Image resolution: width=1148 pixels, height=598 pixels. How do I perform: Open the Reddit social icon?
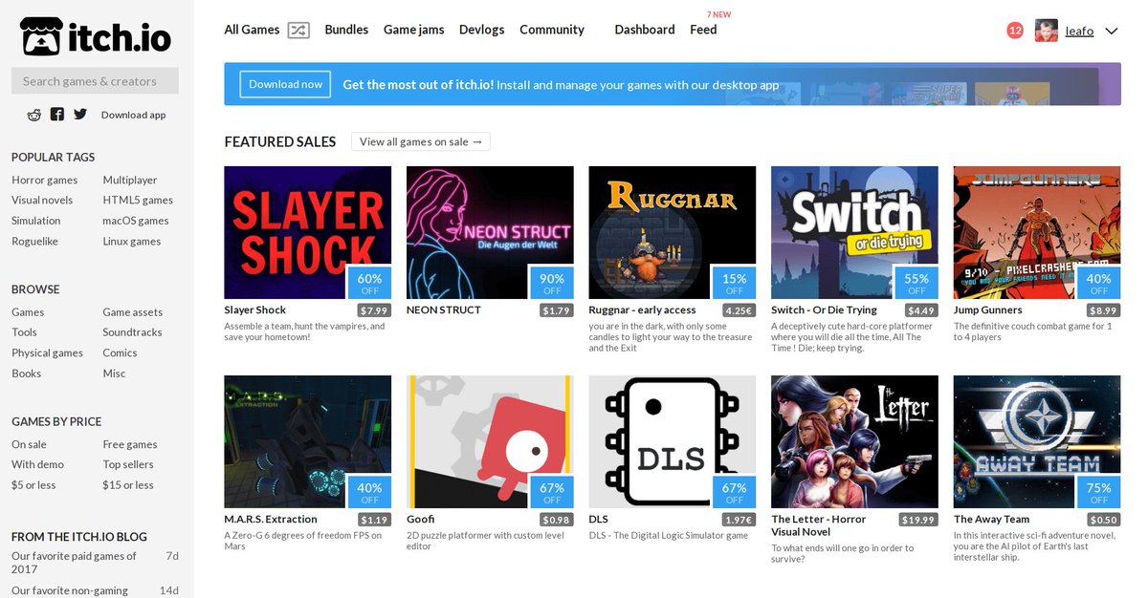pos(34,115)
